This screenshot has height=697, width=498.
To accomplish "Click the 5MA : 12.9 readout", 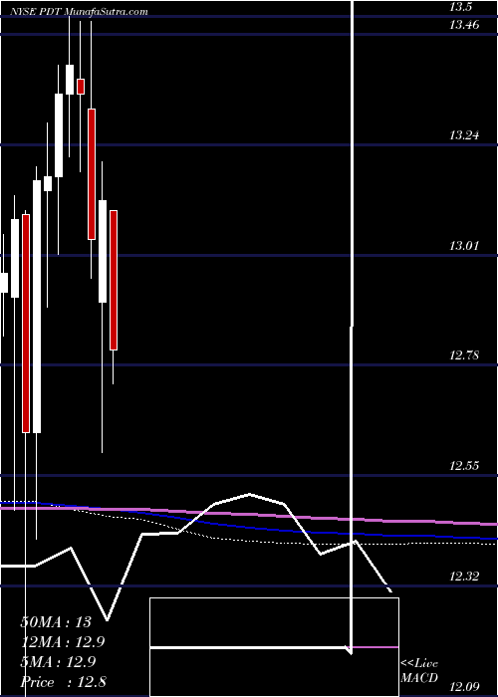I will click(58, 662).
